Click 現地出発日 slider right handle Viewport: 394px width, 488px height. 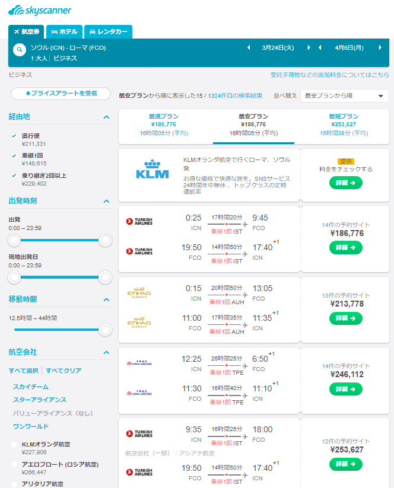pyautogui.click(x=105, y=278)
